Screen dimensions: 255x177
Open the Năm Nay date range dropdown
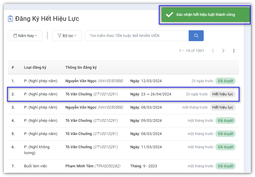point(25,36)
